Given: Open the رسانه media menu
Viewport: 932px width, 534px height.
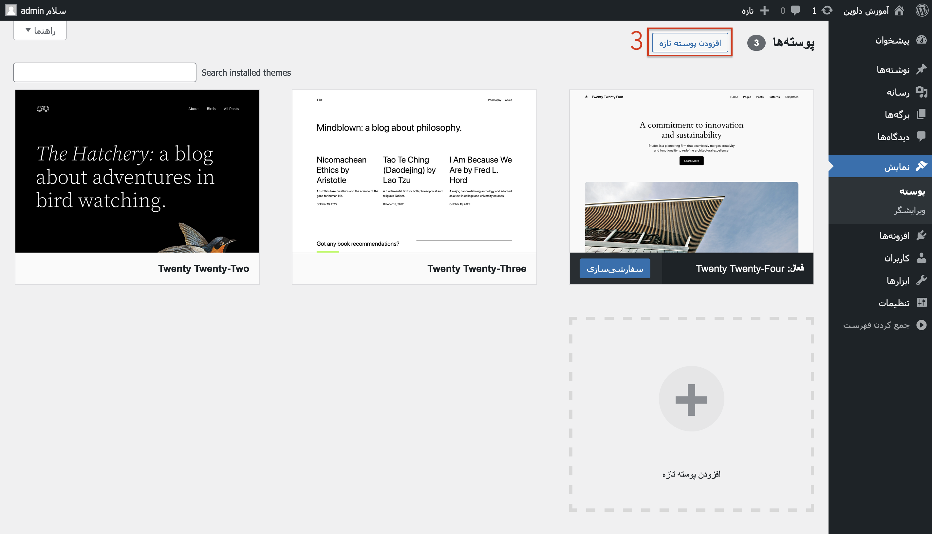Looking at the screenshot, I should point(898,92).
